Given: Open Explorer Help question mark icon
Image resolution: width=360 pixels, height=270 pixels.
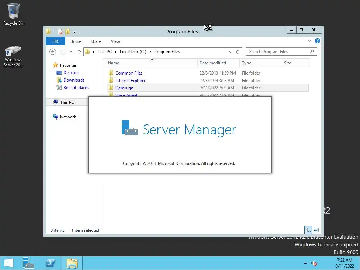Looking at the screenshot, I should pos(317,41).
